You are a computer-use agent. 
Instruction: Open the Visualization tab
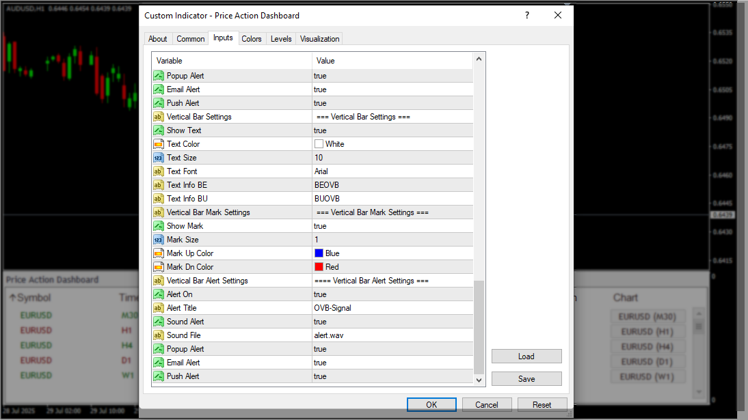click(x=319, y=38)
